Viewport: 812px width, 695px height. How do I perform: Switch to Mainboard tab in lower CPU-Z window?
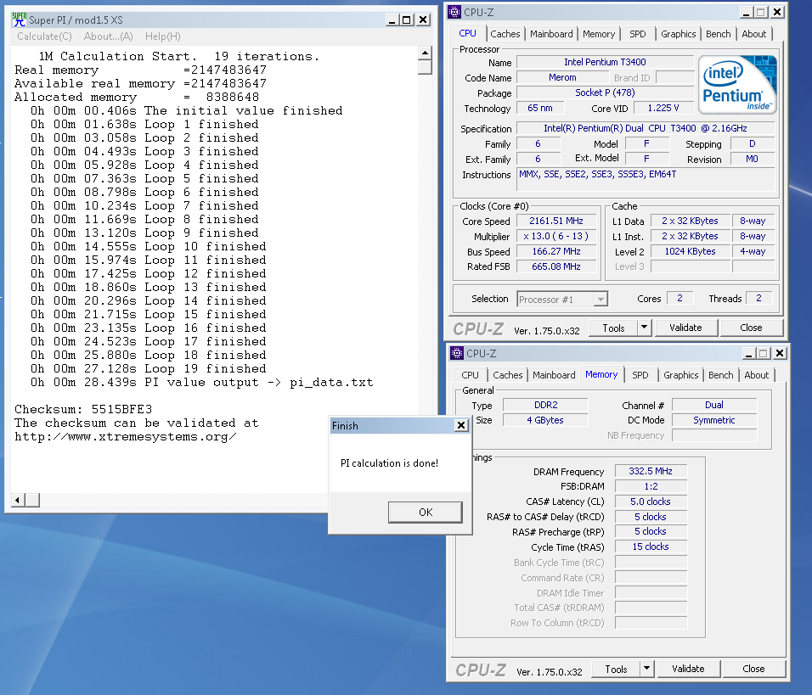(554, 375)
